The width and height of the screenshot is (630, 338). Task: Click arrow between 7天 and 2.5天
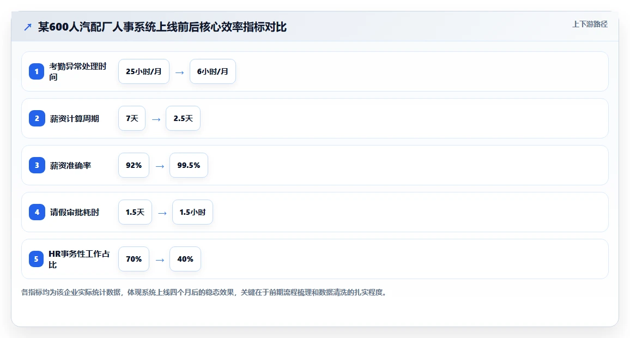click(x=156, y=120)
